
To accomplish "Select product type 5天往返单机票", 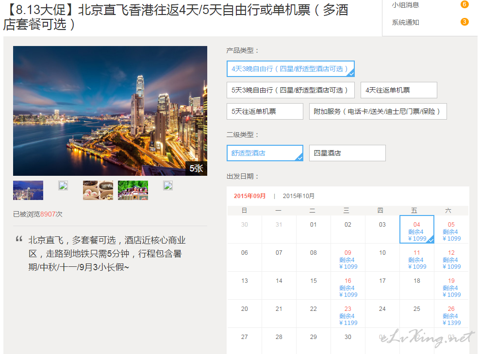I will 265,111.
